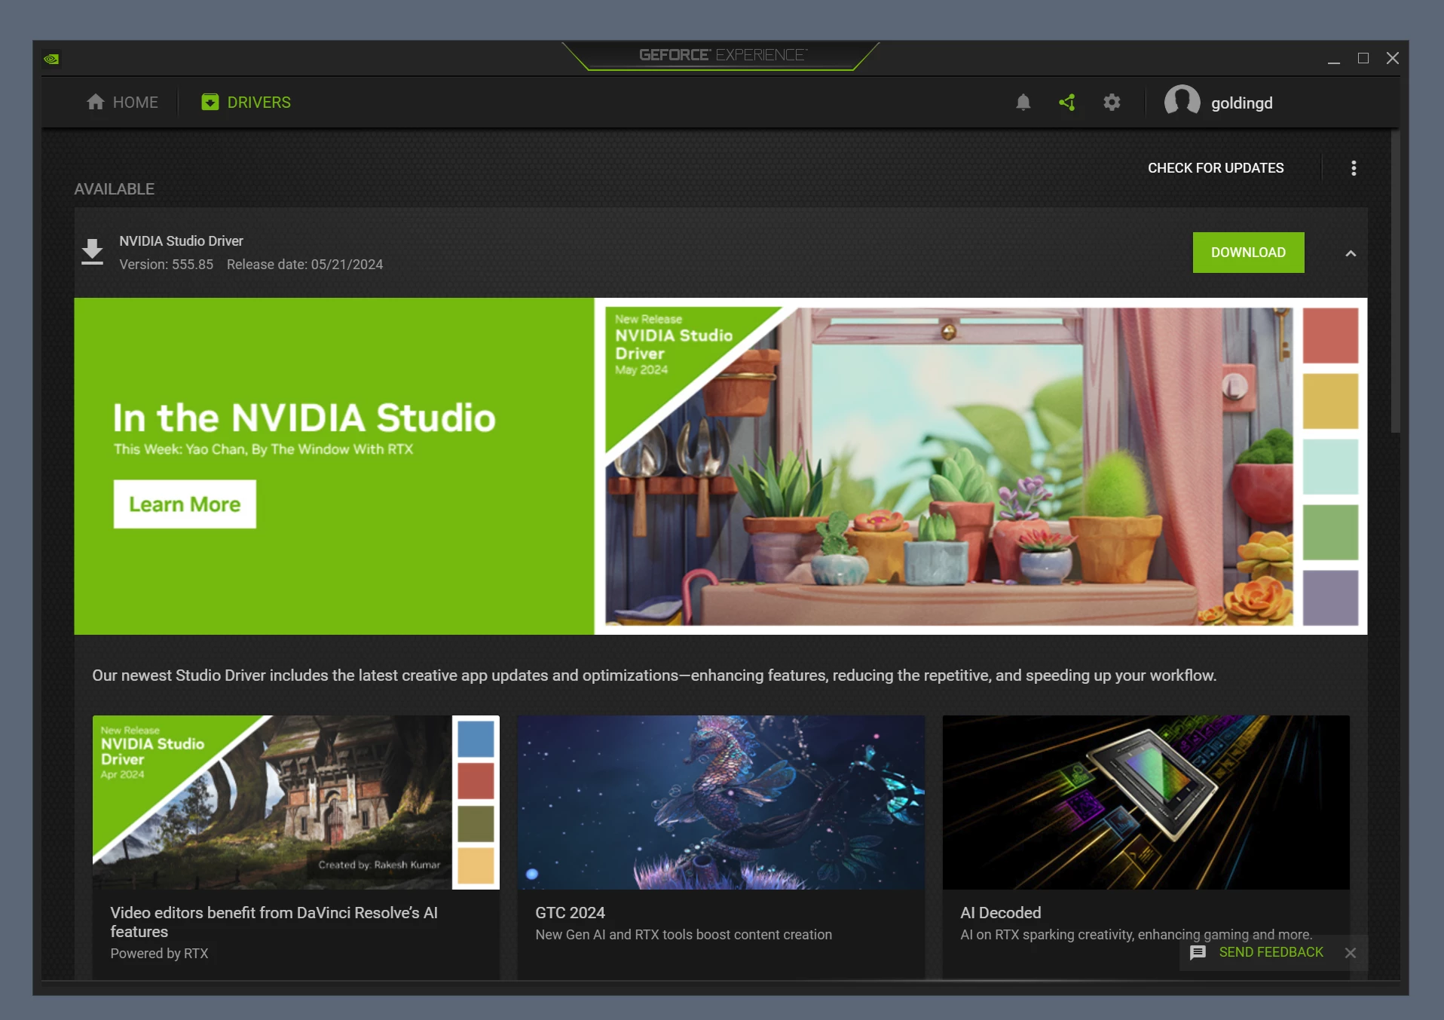Click 'Powered by RTX' subtitle
Image resolution: width=1444 pixels, height=1020 pixels.
pyautogui.click(x=159, y=954)
